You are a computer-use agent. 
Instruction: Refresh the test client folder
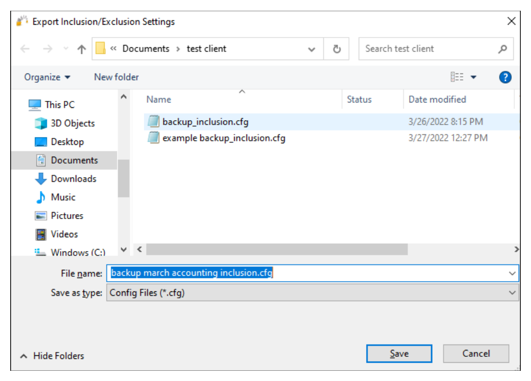click(x=337, y=49)
